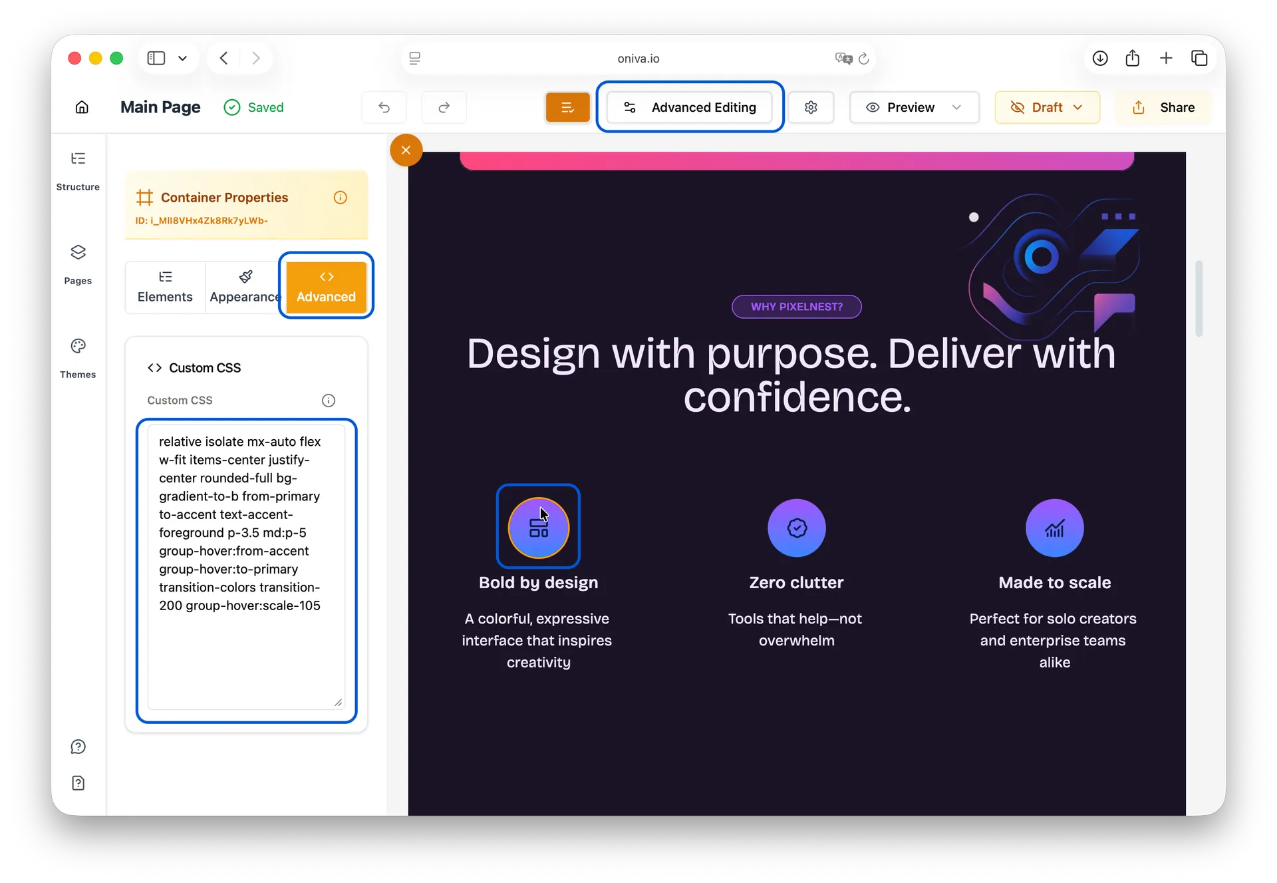This screenshot has width=1277, height=883.
Task: Switch to the Appearance tab
Action: [x=244, y=287]
